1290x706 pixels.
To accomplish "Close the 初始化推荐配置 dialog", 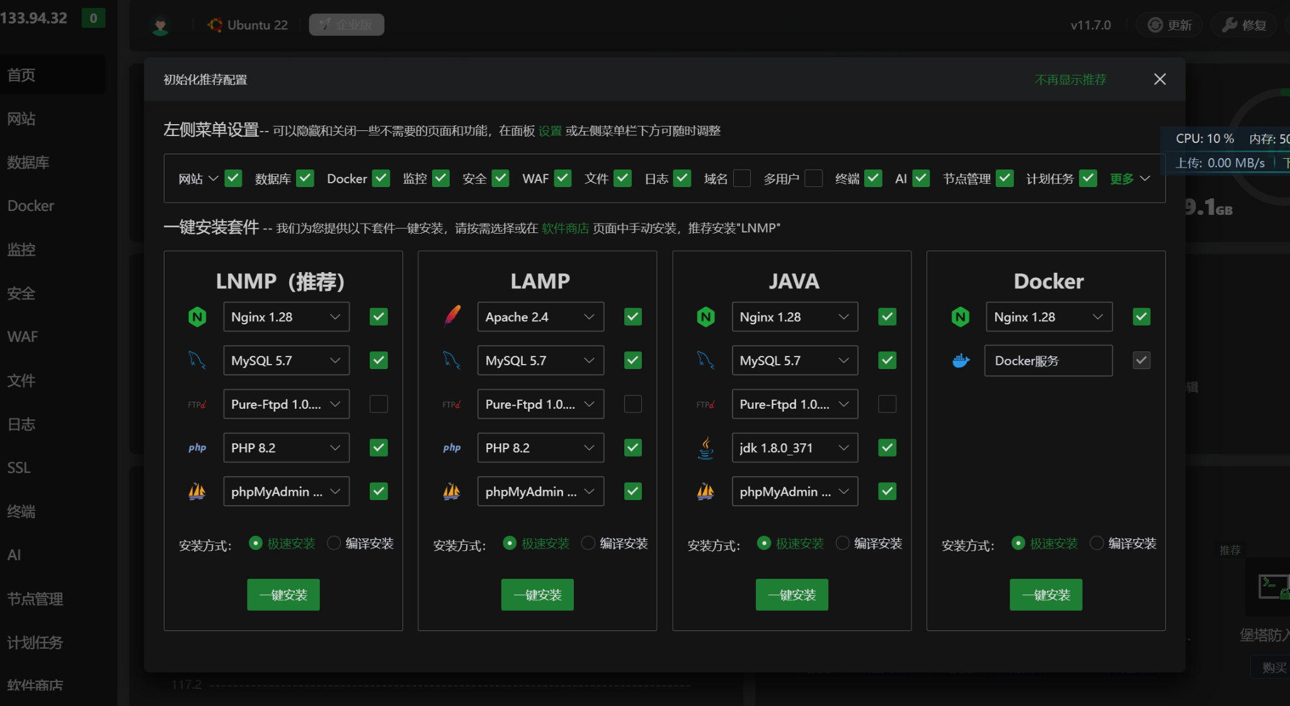I will point(1160,79).
